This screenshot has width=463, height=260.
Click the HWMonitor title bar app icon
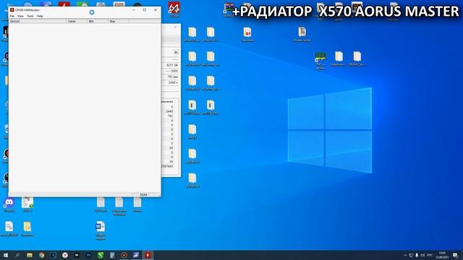point(12,9)
